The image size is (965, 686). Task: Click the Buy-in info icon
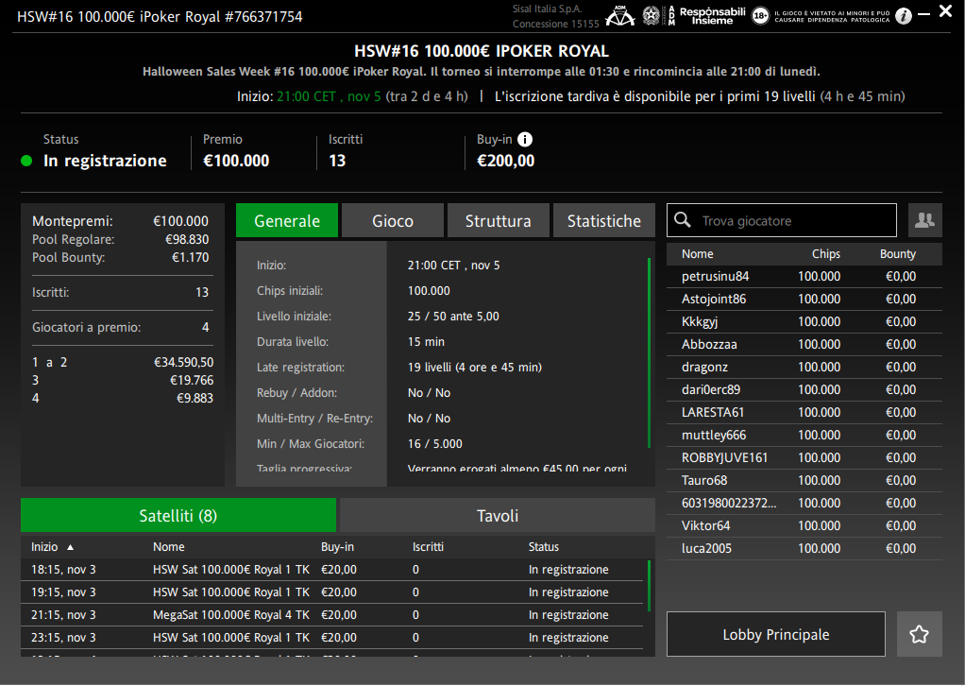(524, 139)
